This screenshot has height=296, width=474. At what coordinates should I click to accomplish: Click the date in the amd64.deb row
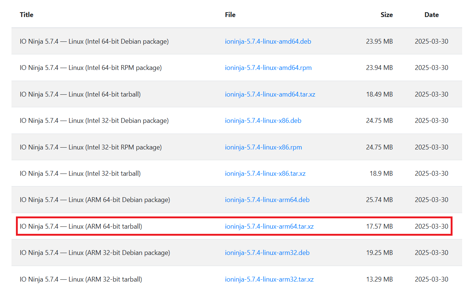coord(431,41)
